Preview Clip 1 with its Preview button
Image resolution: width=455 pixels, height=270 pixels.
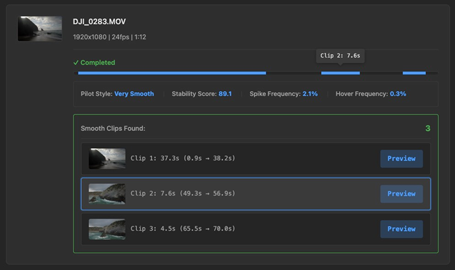[401, 159]
